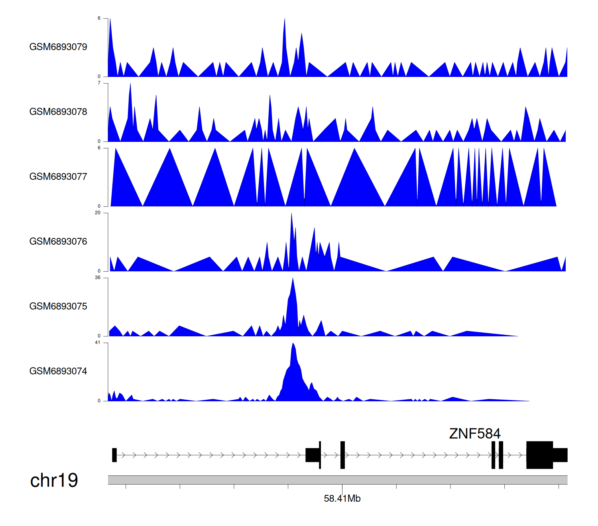Screen dimensions: 598x526
Task: Click the first small exon of ZNF584
Action: [x=114, y=455]
